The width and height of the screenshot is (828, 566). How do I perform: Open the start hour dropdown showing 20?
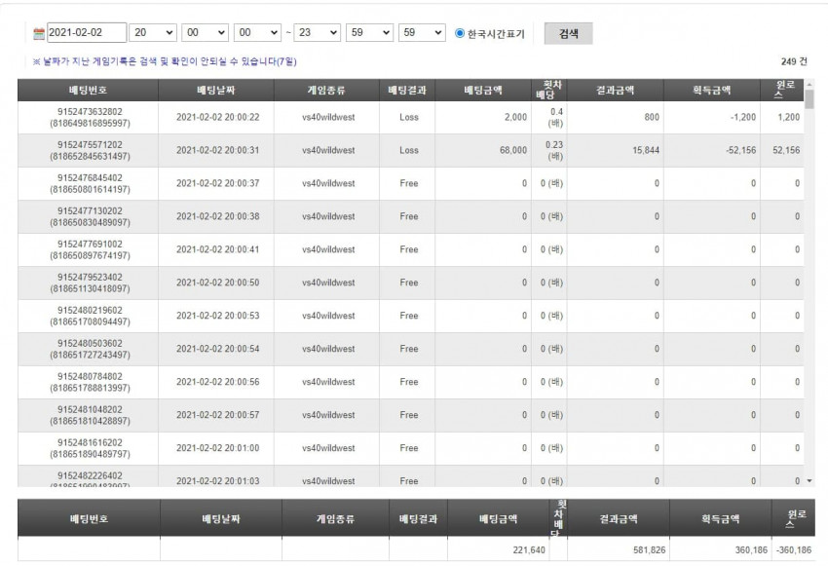point(153,33)
